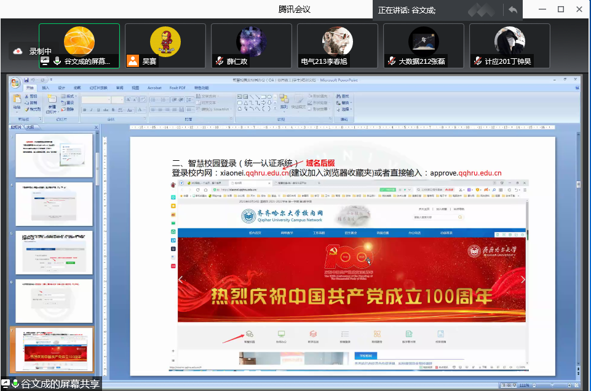Click 计应201丁钟昊's muted microphone icon
This screenshot has height=391, width=591.
477,61
